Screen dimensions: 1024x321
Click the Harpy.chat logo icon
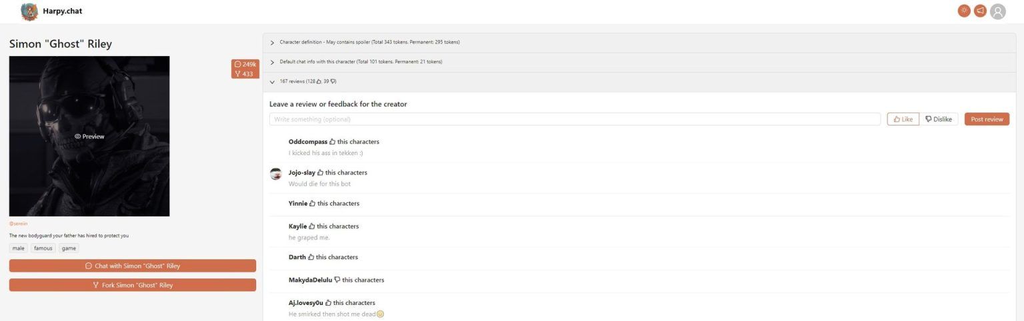pos(29,11)
